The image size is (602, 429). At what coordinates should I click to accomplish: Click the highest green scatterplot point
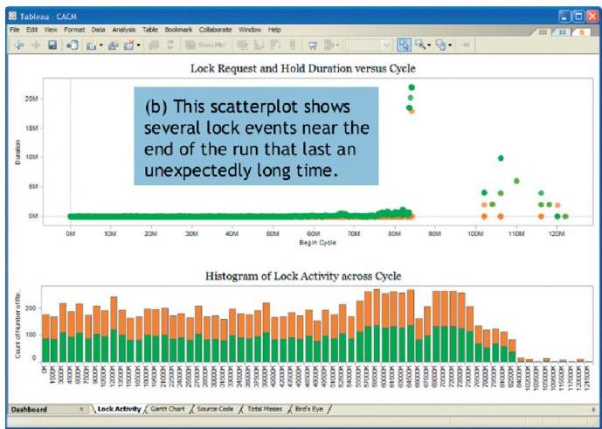pos(411,87)
